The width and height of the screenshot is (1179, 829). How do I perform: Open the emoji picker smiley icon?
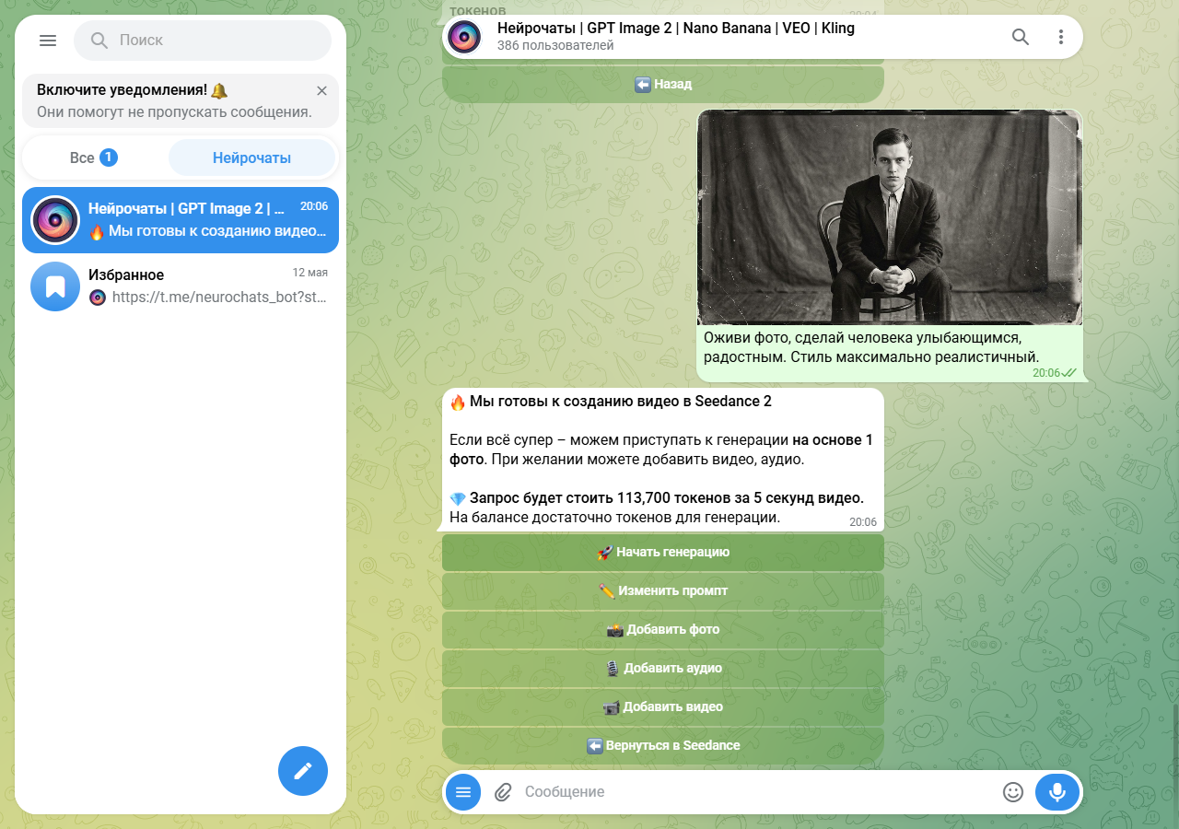coord(1013,792)
